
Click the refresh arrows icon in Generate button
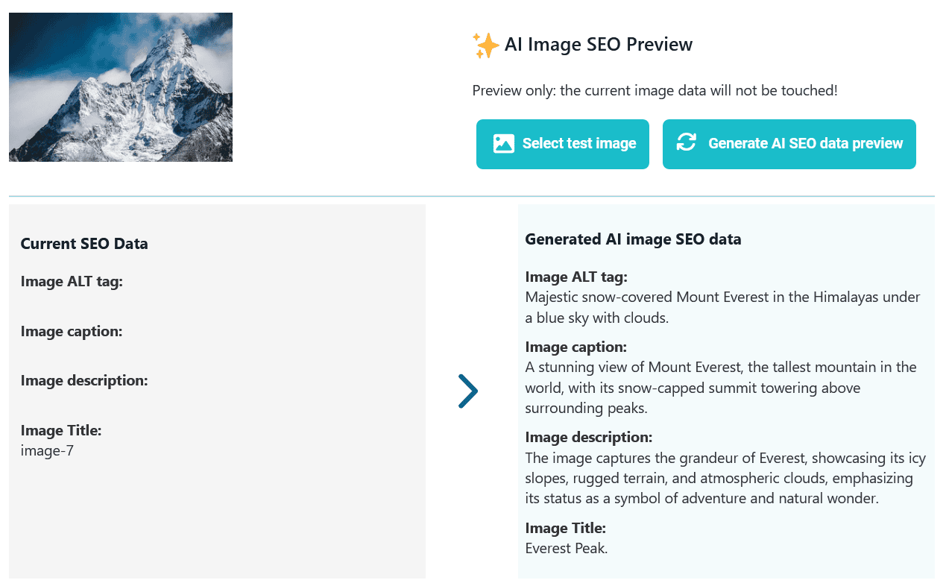coord(686,142)
